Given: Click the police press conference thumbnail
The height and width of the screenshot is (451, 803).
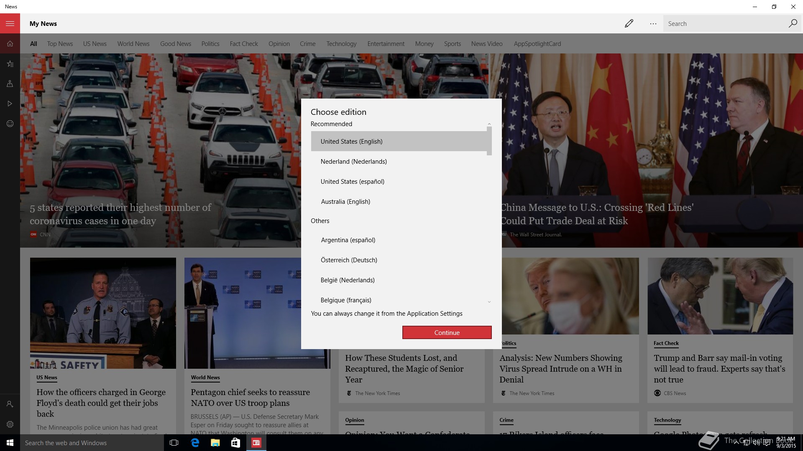Looking at the screenshot, I should click(103, 313).
